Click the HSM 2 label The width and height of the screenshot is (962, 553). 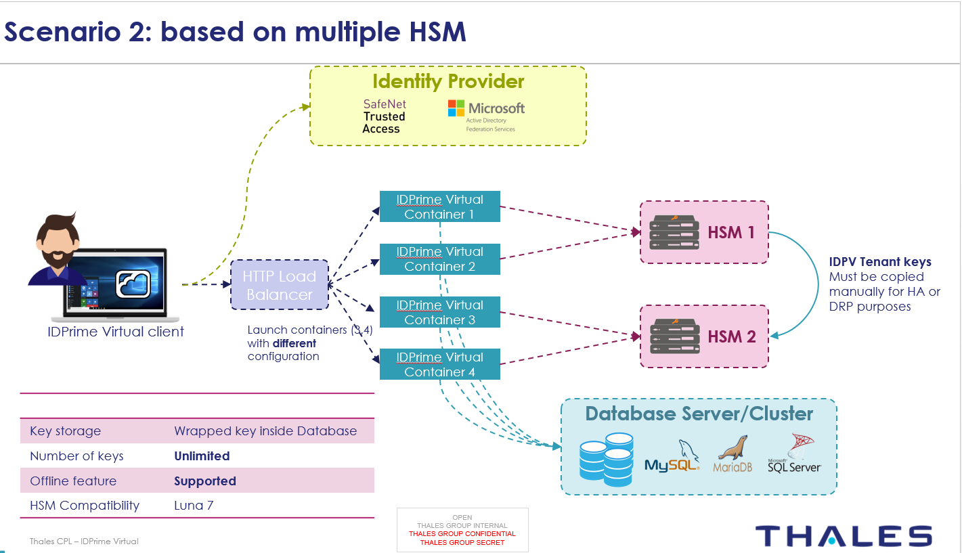[731, 336]
